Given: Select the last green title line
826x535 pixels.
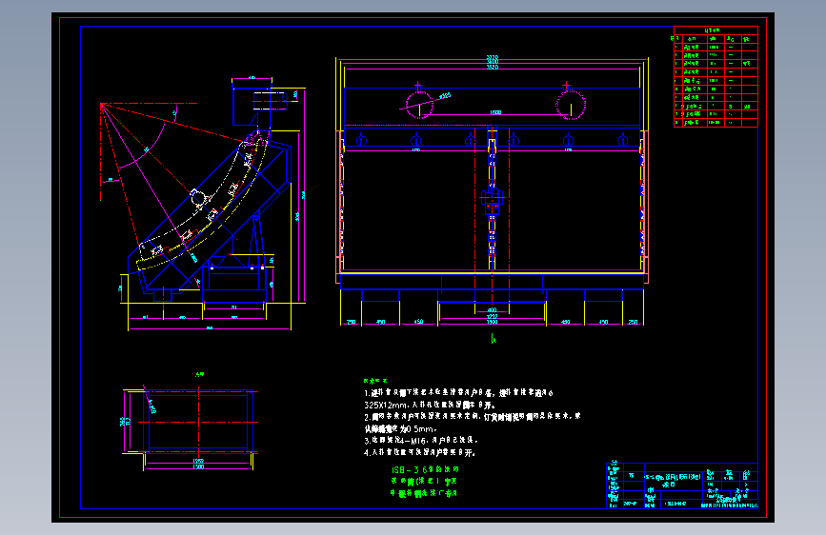Looking at the screenshot, I should pyautogui.click(x=424, y=493).
